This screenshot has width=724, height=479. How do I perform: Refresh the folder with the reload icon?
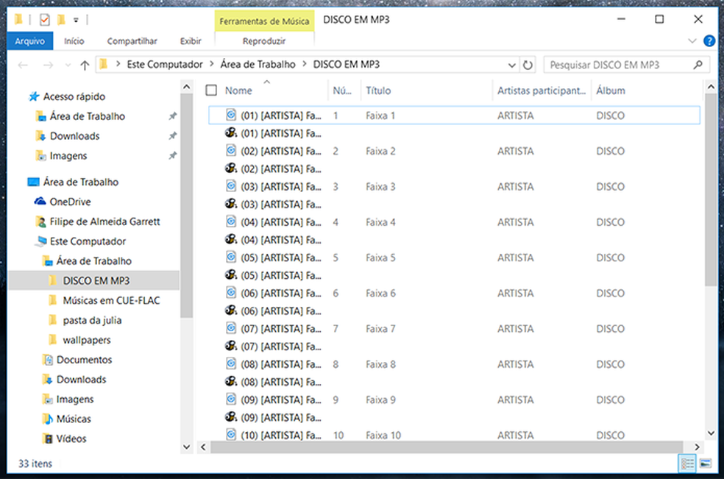(528, 65)
